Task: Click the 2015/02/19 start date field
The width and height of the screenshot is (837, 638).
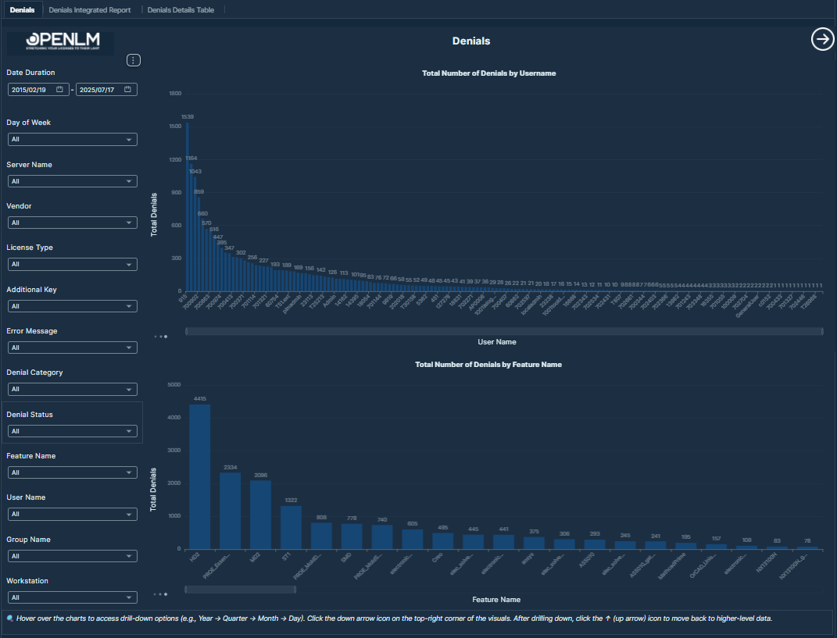Action: coord(33,90)
